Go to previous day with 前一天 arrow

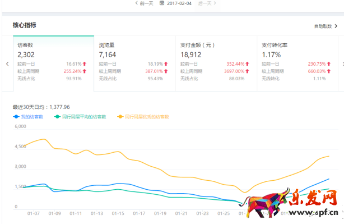coord(137,3)
